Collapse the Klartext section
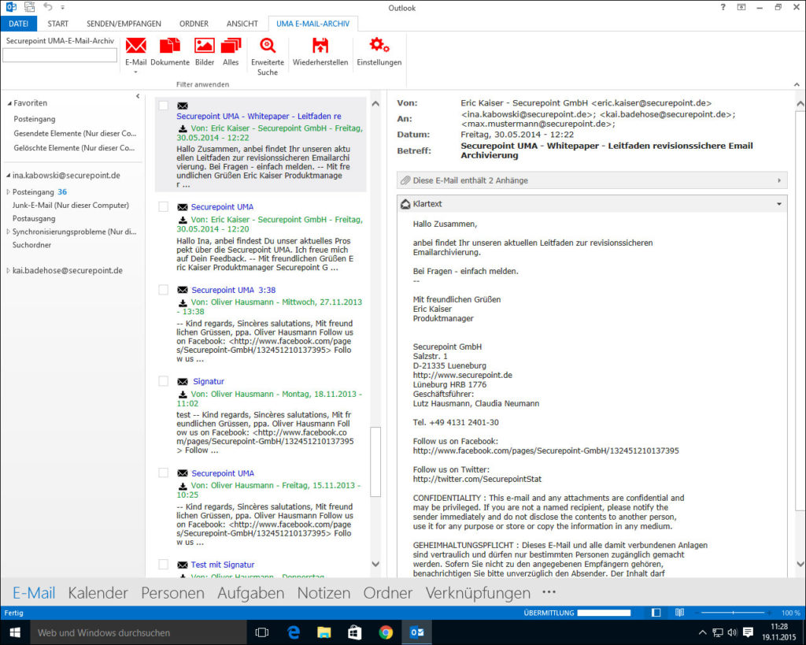806x645 pixels. [778, 204]
